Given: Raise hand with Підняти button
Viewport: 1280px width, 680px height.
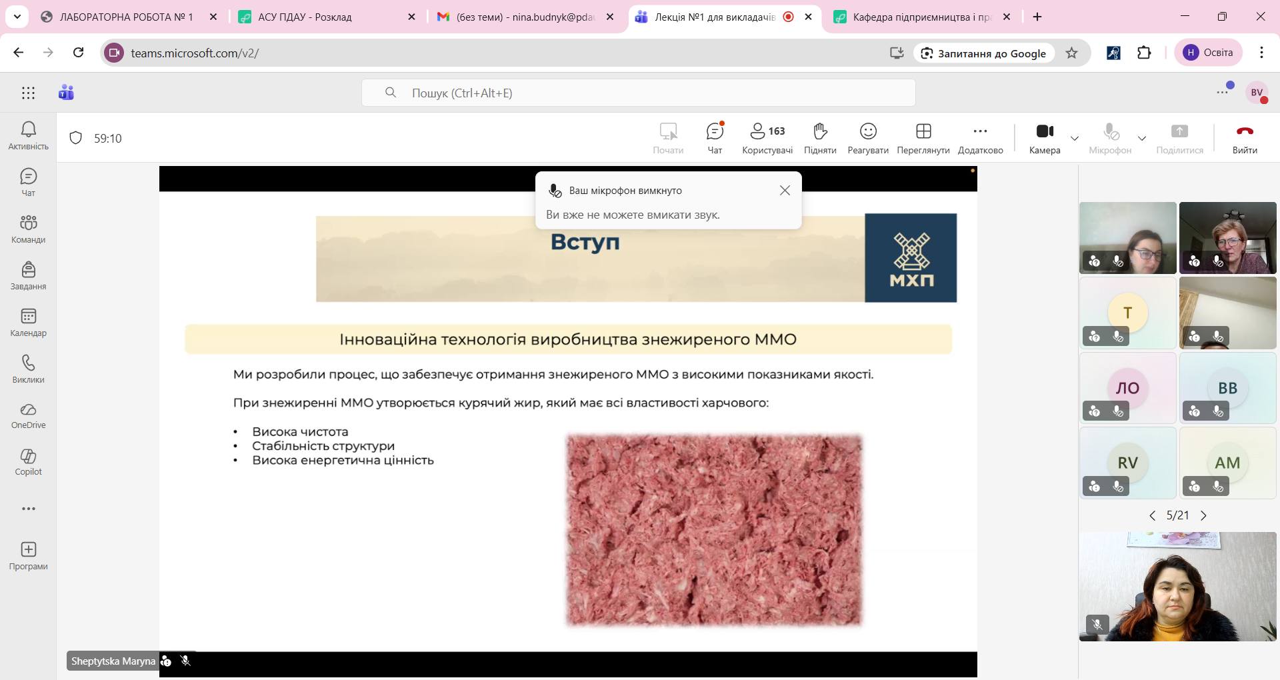Looking at the screenshot, I should pyautogui.click(x=820, y=138).
